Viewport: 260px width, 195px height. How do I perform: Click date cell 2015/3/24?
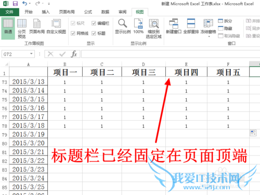(29, 178)
